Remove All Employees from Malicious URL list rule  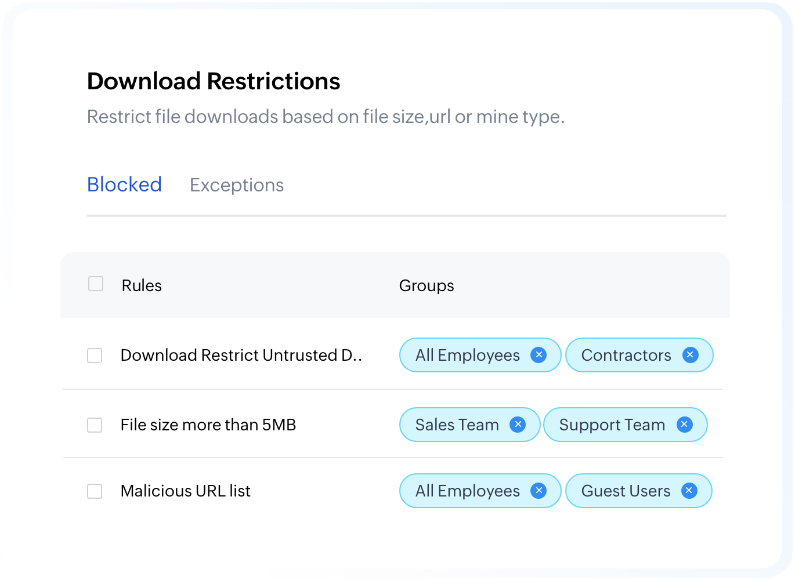tap(539, 491)
